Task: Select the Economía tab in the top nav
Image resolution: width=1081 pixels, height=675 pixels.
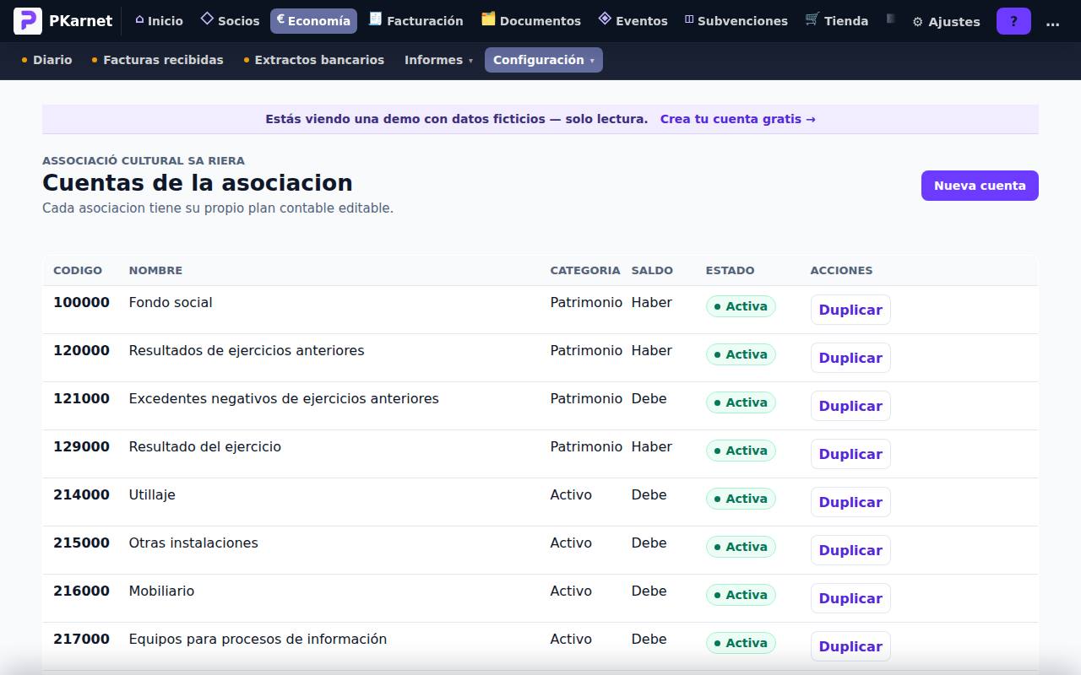Action: tap(313, 21)
